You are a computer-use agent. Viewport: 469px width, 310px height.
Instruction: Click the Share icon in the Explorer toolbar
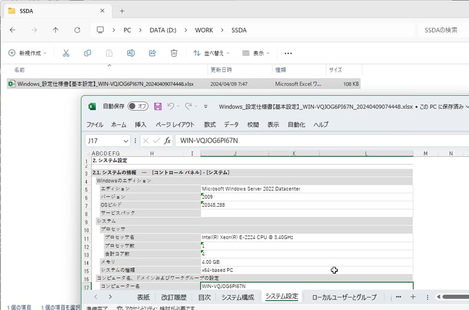152,53
